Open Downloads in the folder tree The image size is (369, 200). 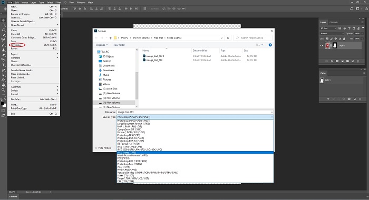[x=108, y=71]
